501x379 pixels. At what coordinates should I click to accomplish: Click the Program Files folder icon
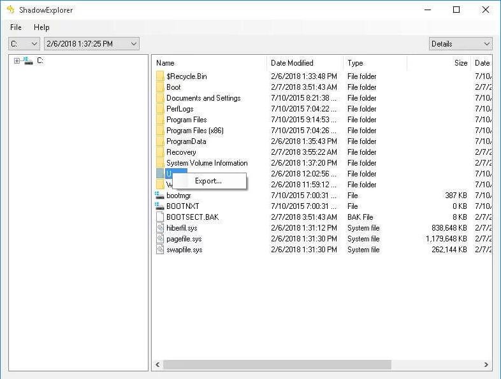click(x=160, y=120)
